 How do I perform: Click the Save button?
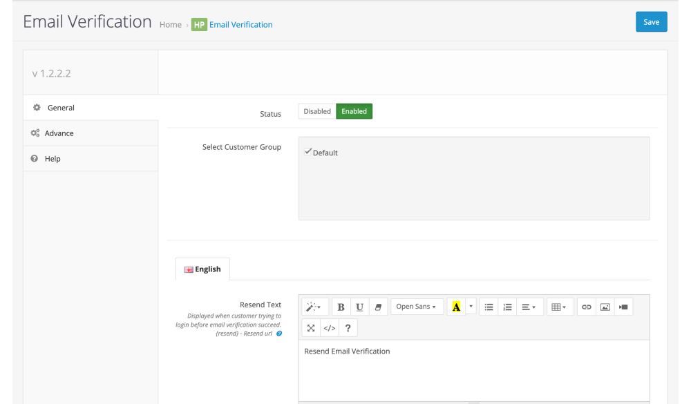651,22
